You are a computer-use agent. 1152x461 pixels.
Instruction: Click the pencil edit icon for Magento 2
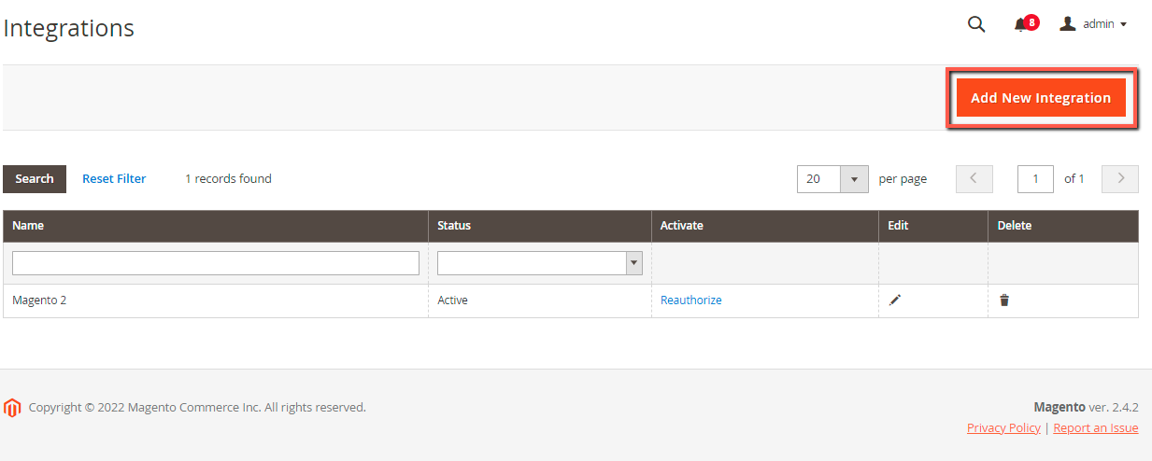click(x=895, y=300)
